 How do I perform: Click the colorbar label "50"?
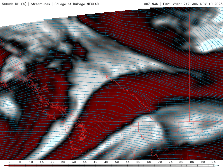(x=117, y=162)
